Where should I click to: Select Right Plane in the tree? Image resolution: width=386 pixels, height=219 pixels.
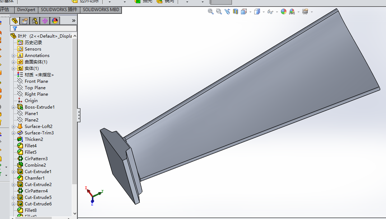point(36,94)
